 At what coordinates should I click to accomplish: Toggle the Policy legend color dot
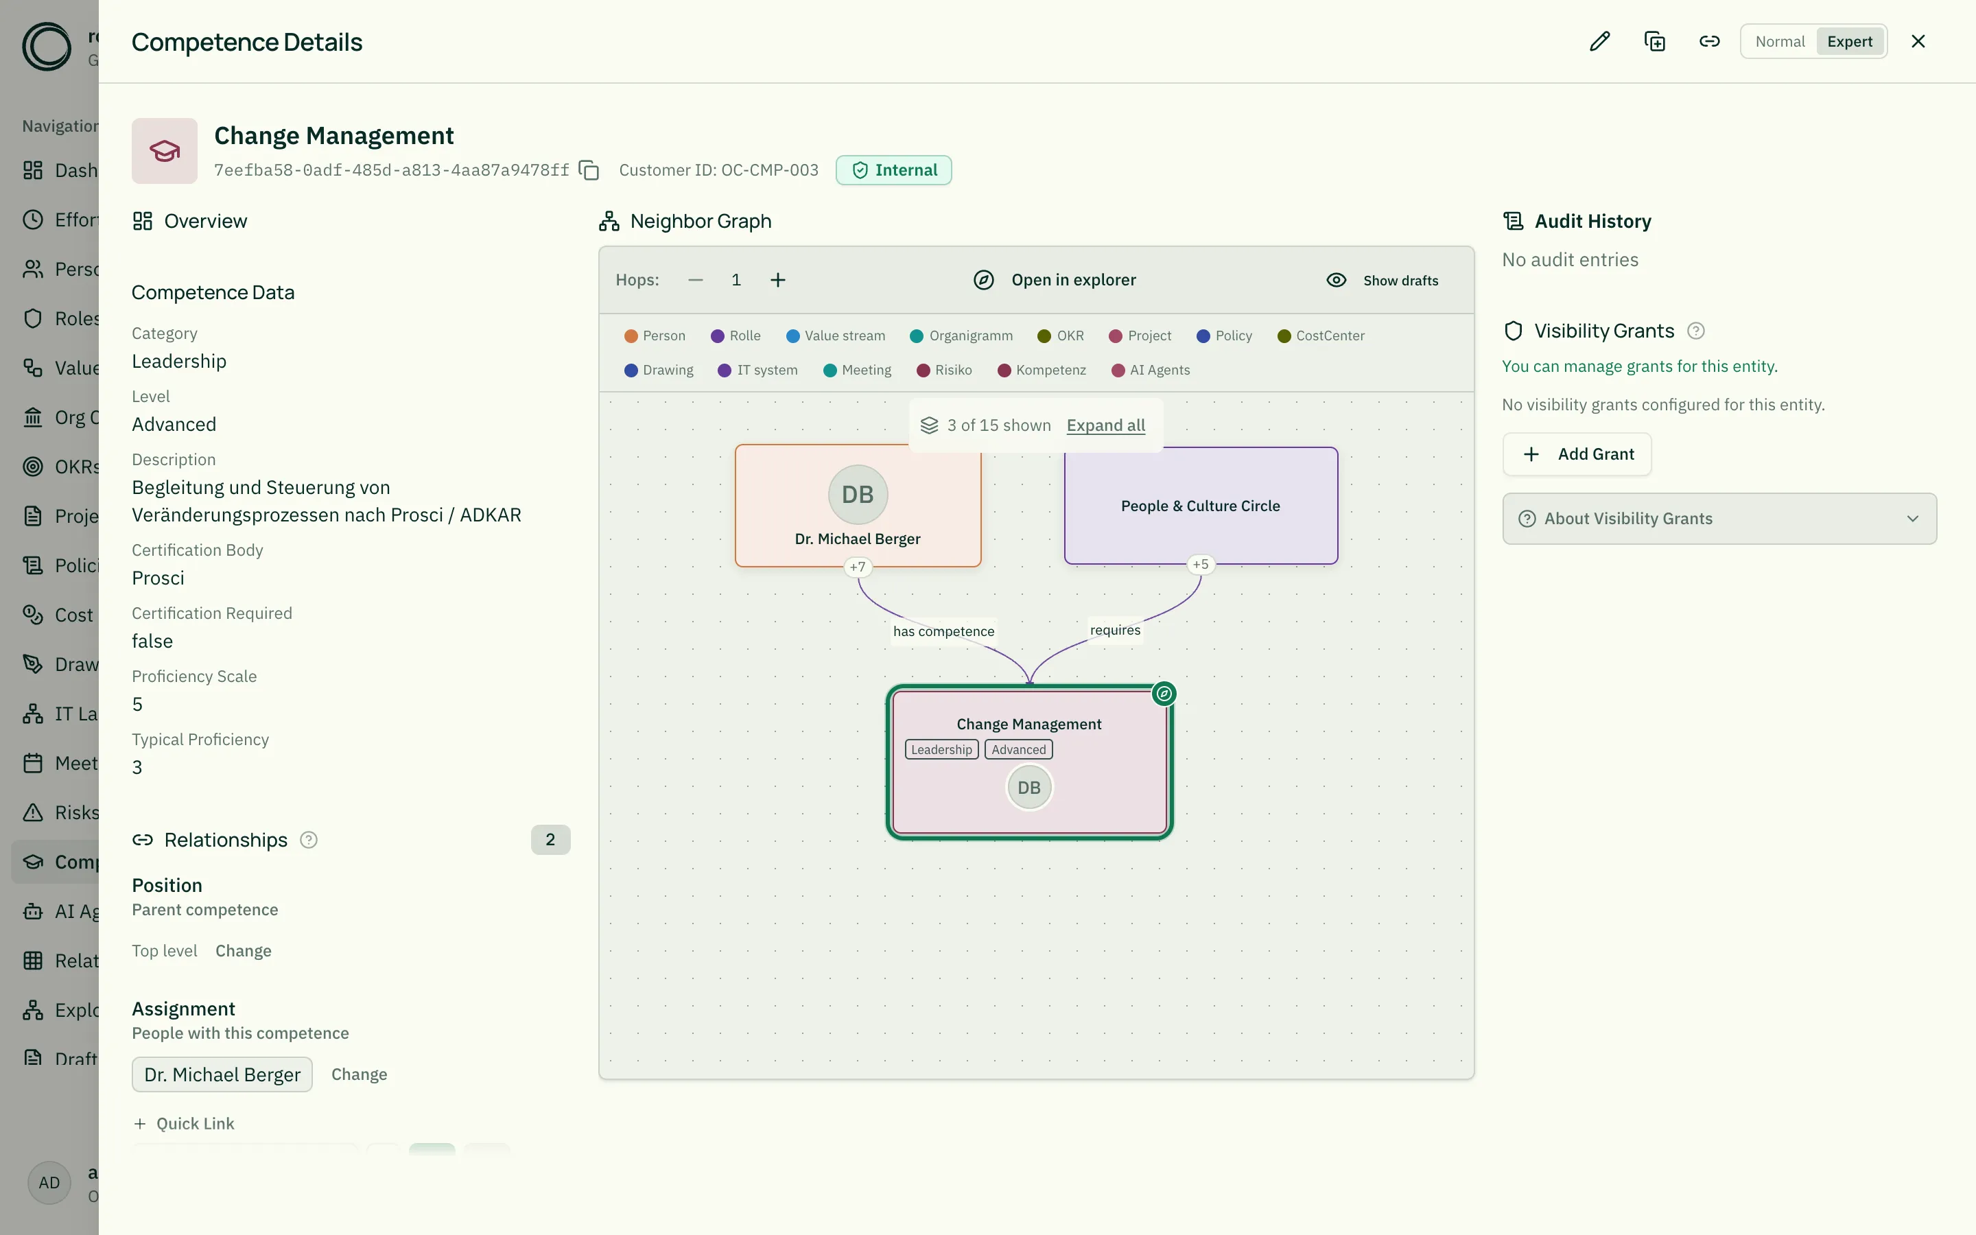pyautogui.click(x=1203, y=336)
